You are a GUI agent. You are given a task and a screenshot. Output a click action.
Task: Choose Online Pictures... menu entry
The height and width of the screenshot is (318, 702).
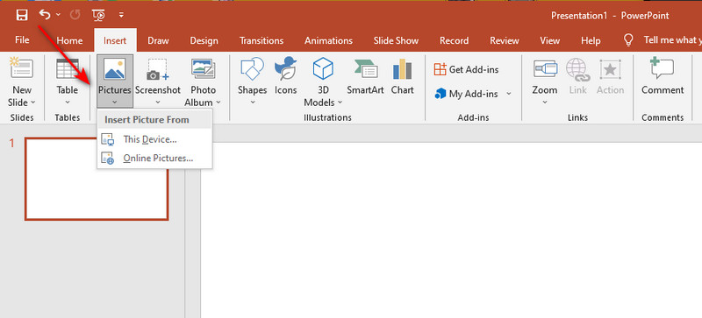tap(154, 159)
